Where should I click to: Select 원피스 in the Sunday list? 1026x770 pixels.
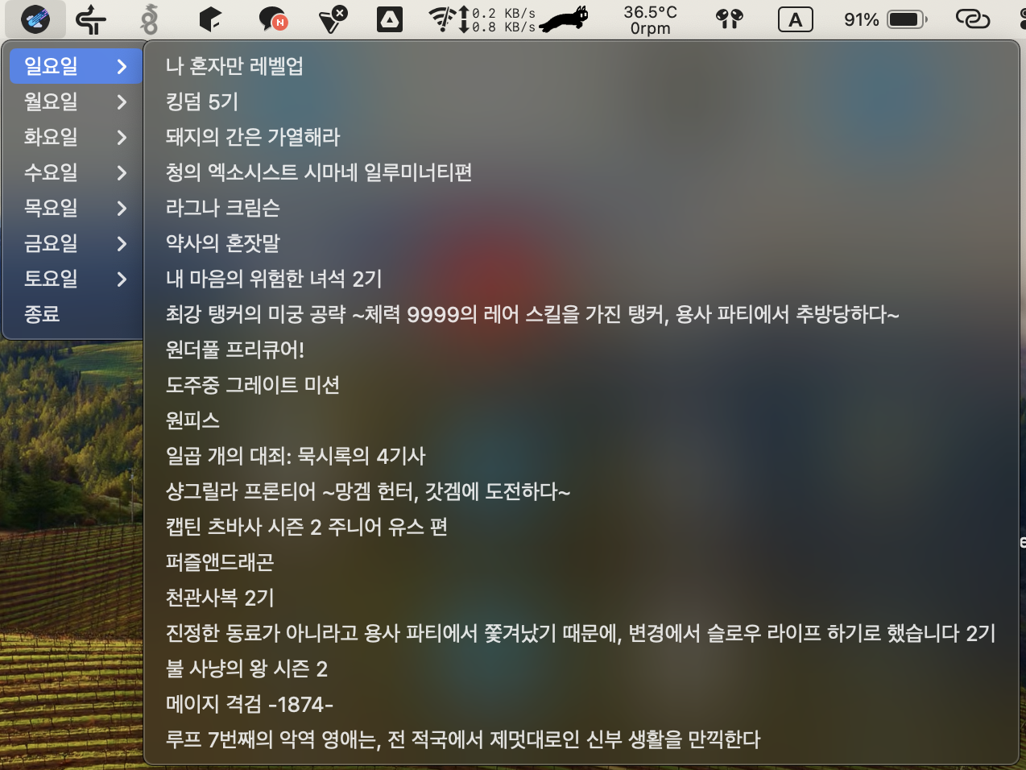point(581,420)
